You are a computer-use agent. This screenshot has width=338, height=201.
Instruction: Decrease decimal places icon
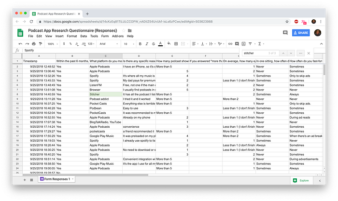tap(77, 44)
